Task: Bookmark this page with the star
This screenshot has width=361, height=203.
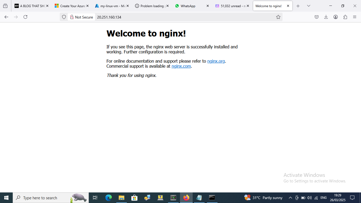Action: point(278,17)
